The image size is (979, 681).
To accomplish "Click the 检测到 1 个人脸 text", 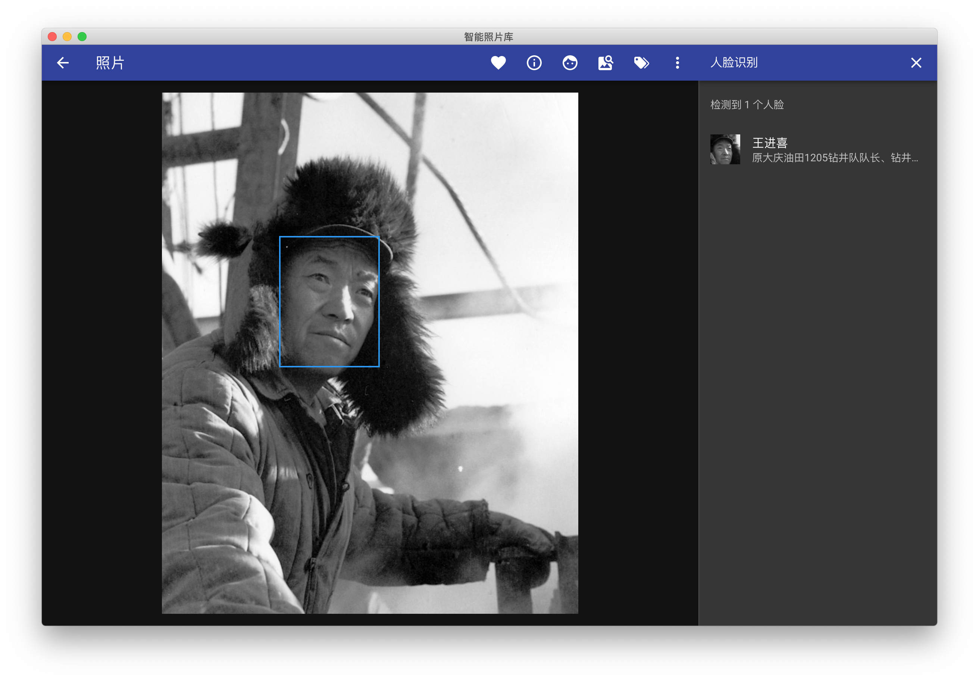I will (x=747, y=105).
